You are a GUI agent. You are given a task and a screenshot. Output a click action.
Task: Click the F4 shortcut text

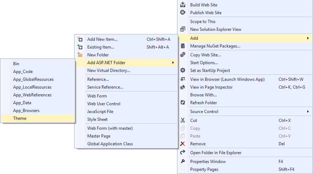tap(281, 161)
